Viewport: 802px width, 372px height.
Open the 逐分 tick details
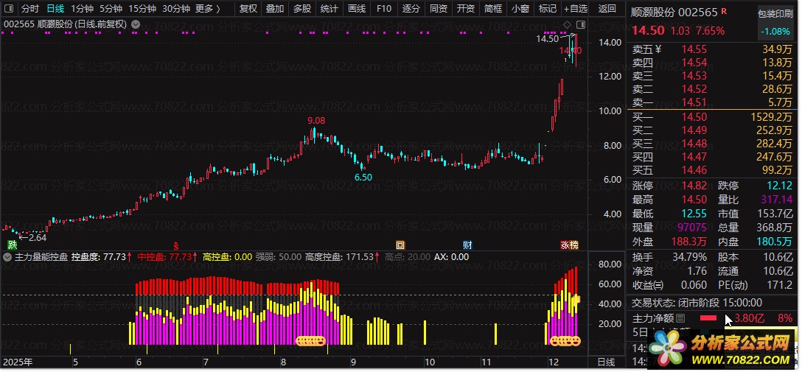411,9
